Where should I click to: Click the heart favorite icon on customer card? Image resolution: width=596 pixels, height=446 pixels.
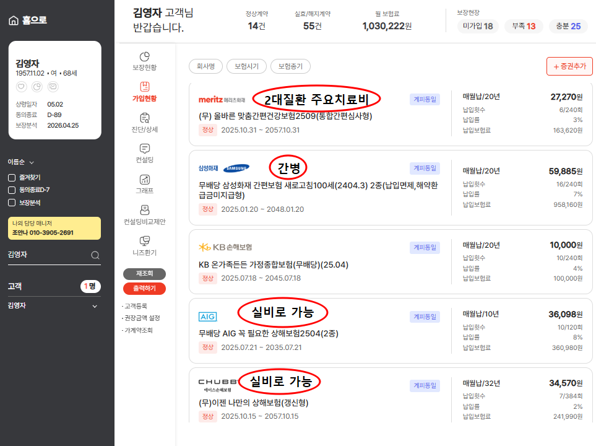click(x=21, y=87)
